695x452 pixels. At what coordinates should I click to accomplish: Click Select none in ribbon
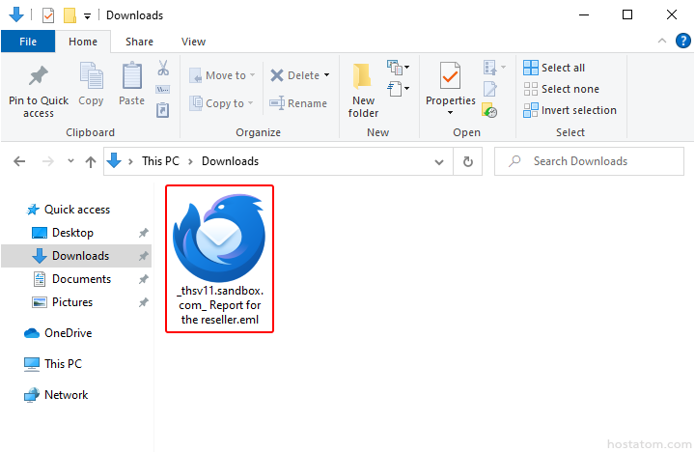tap(560, 89)
